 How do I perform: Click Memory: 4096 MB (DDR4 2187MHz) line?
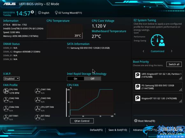coord(21,36)
